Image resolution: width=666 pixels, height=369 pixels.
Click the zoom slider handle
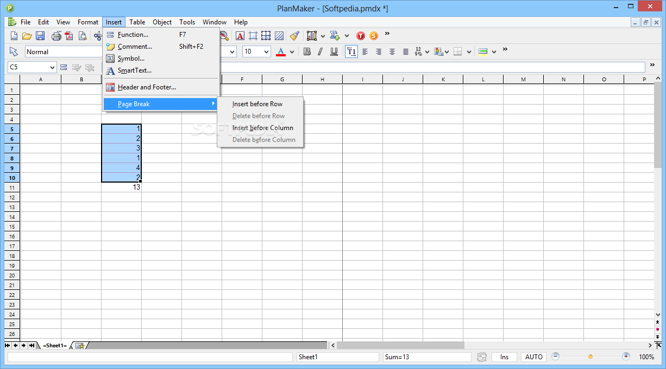click(x=590, y=357)
